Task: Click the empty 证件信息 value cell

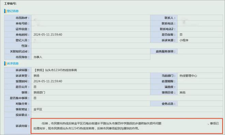Action: 91,29
